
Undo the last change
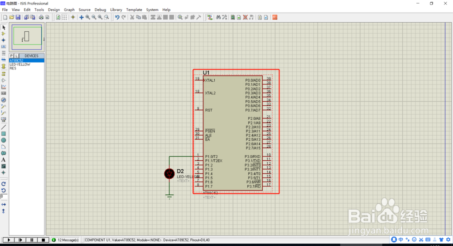coord(117,17)
